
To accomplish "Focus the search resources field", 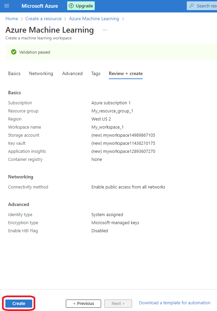I will (202, 6).
